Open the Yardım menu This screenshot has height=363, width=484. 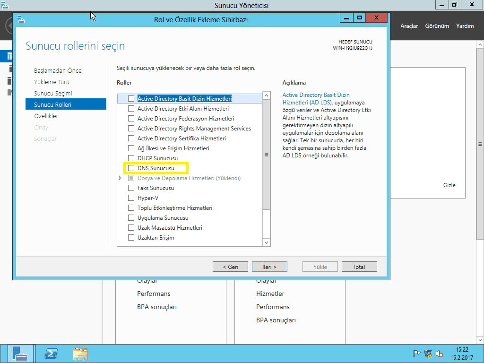pos(465,26)
